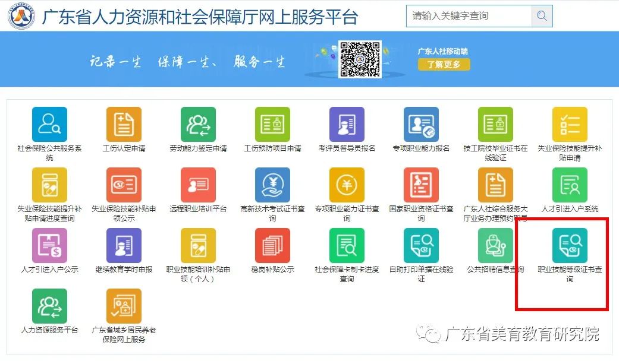Focus the keyword search input field
This screenshot has height=361, width=619.
click(x=469, y=16)
